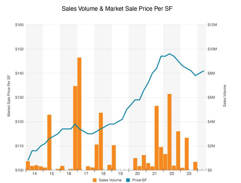Click the last orange bar in 2023

click(x=195, y=166)
